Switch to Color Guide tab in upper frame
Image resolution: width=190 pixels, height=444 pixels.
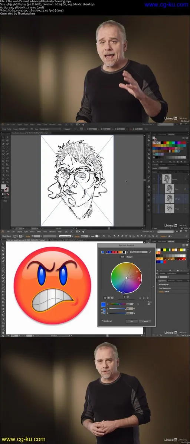(x=162, y=134)
